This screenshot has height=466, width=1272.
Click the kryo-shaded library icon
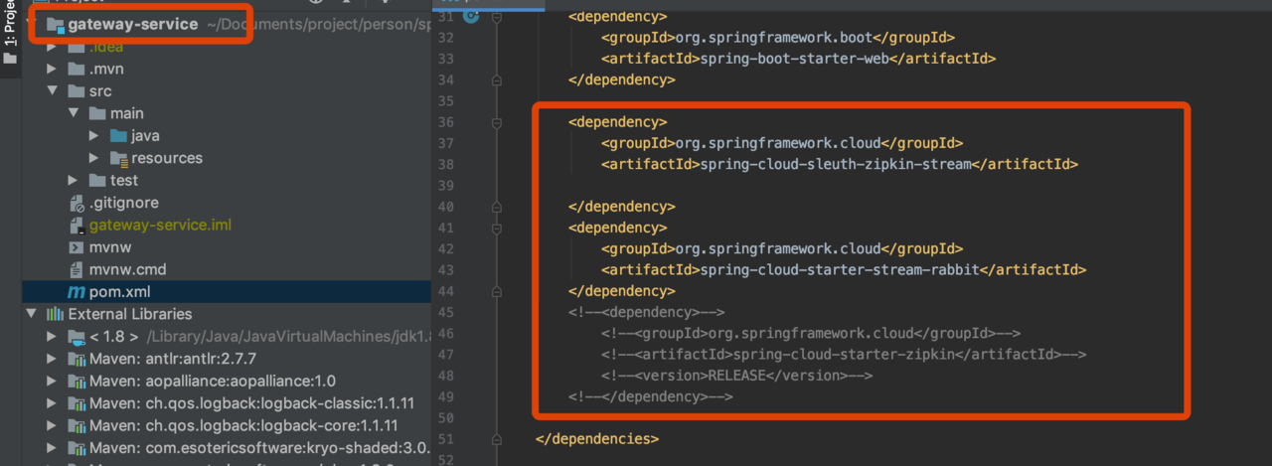click(x=77, y=447)
